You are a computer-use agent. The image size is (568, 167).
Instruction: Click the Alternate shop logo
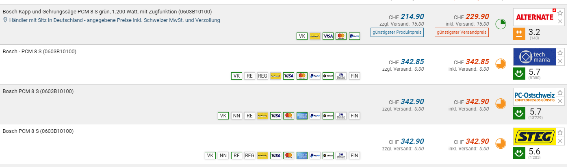[534, 17]
